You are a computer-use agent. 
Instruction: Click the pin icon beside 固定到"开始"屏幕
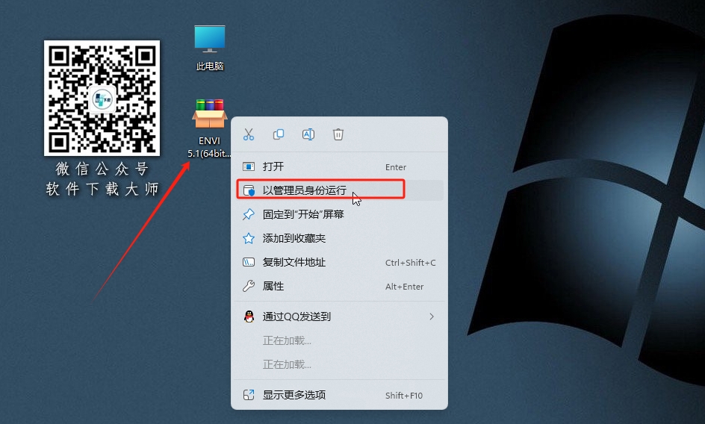[249, 214]
